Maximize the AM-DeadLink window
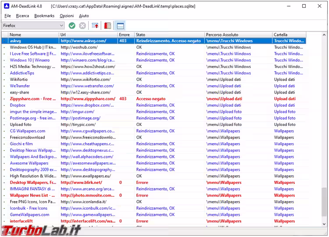This screenshot has width=329, height=237. coord(304,6)
